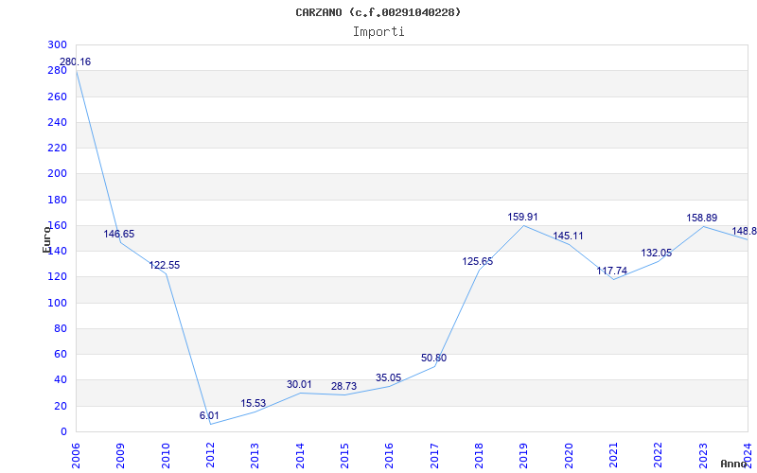This screenshot has height=473, width=757.
Task: Click the 2017 x-axis year label
Action: (434, 456)
